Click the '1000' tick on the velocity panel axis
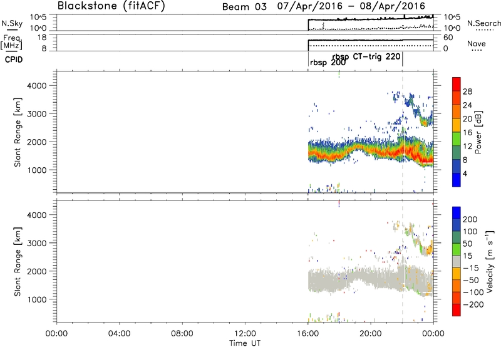 click(37, 299)
